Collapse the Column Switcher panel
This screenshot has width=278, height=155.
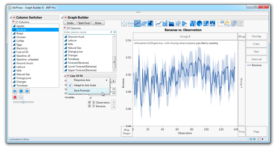click(x=11, y=18)
